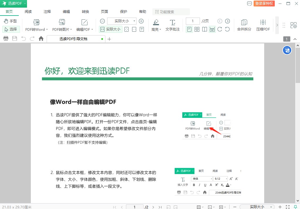Open the 编辑PDF dropdown
The height and width of the screenshot is (209, 300).
[x=84, y=29]
